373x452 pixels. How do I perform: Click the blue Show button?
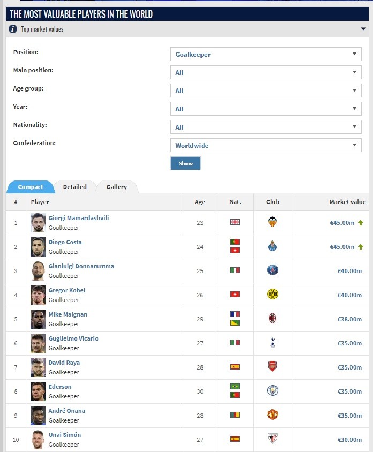pyautogui.click(x=185, y=163)
